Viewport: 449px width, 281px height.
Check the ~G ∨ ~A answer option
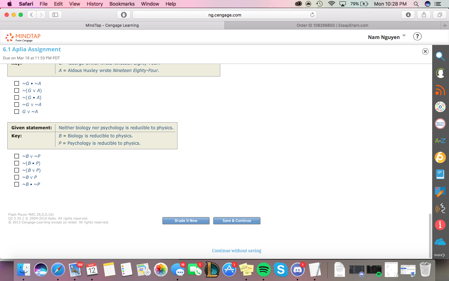[16, 105]
